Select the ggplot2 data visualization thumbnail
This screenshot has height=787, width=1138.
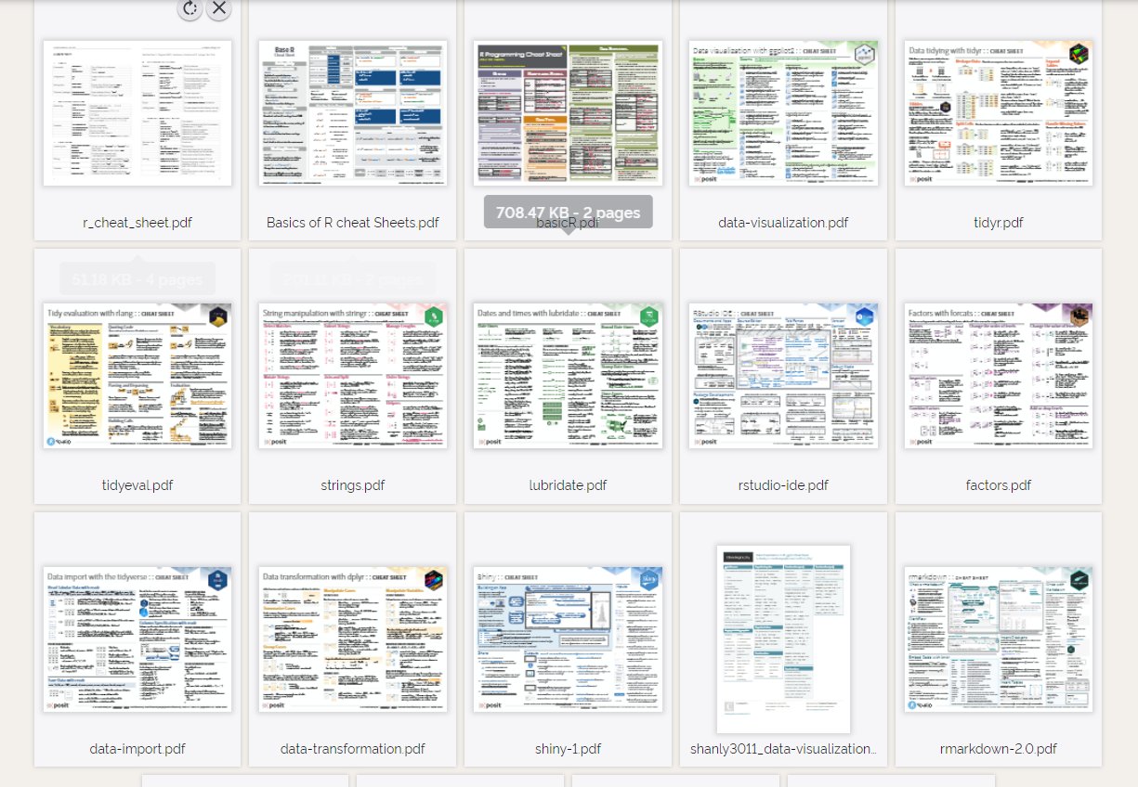coord(784,112)
